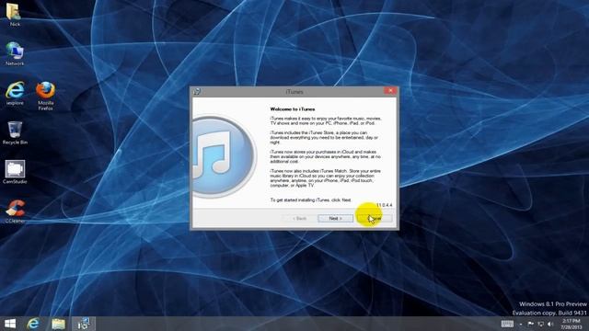Click the iTunes installer taskbar item
589x331 pixels.
(84, 324)
